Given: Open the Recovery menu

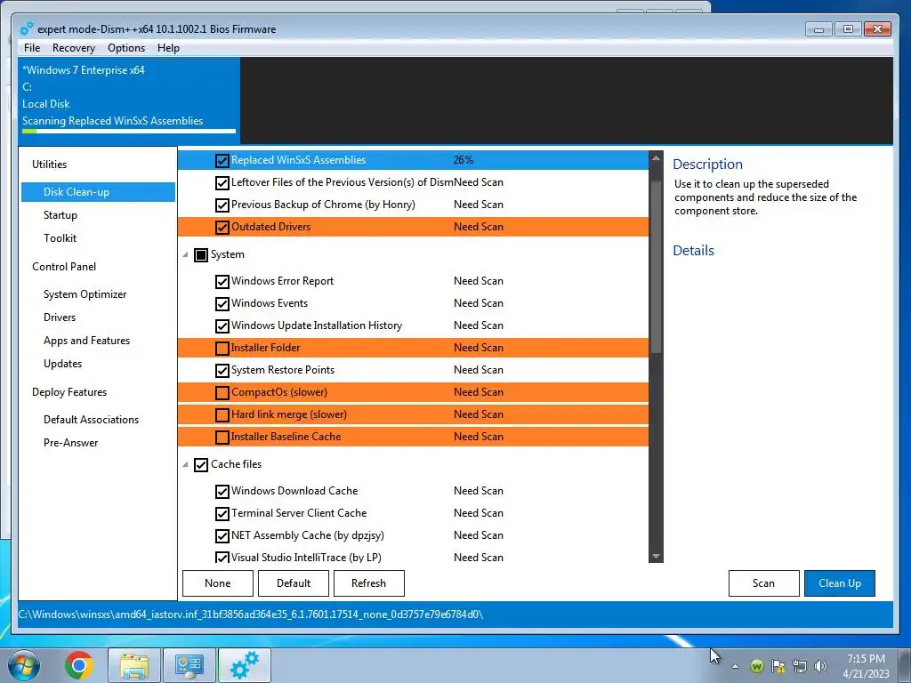Looking at the screenshot, I should pos(73,48).
